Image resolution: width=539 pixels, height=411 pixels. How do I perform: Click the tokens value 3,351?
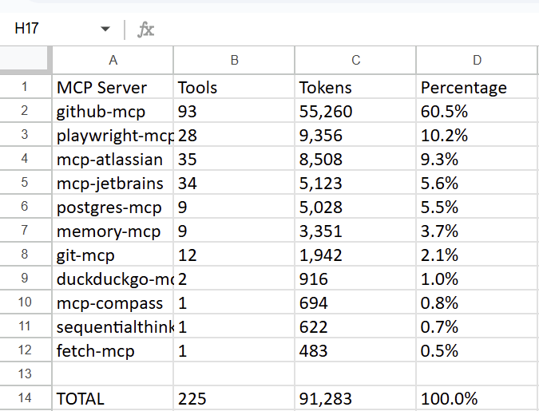pos(355,231)
